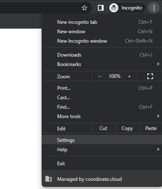Increase zoom with the plus button

tap(129, 76)
